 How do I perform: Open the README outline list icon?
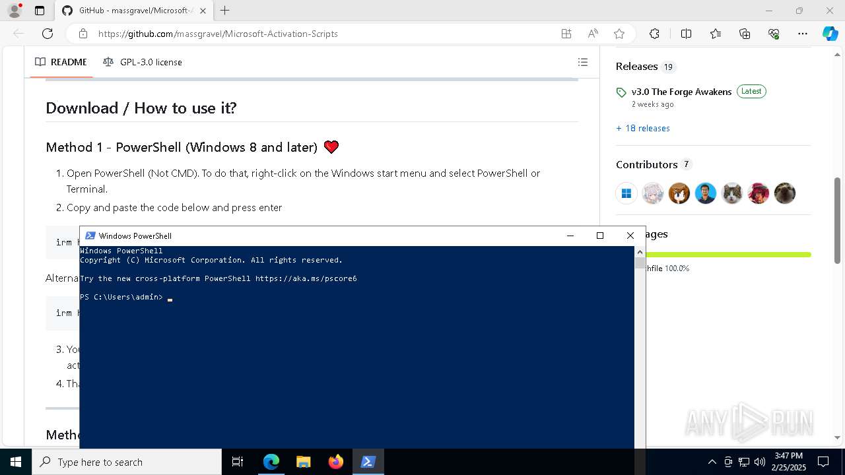[x=582, y=62]
